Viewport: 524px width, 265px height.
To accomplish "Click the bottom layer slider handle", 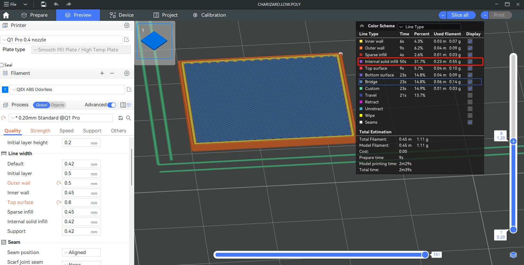I will click(513, 229).
